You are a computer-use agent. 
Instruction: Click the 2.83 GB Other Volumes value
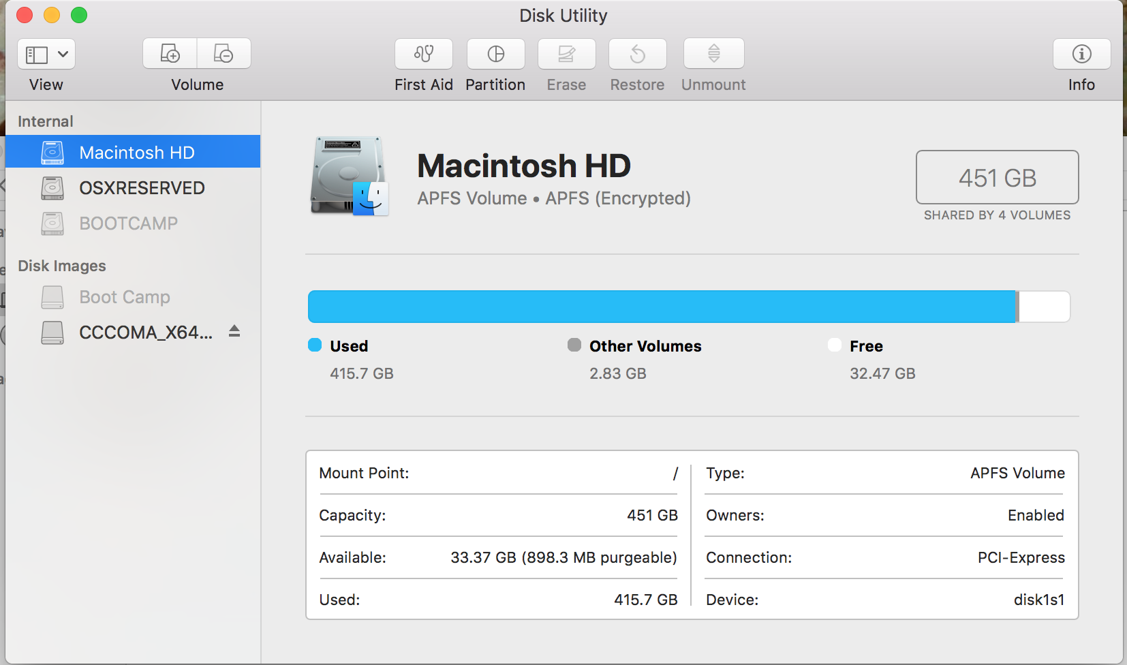click(618, 373)
